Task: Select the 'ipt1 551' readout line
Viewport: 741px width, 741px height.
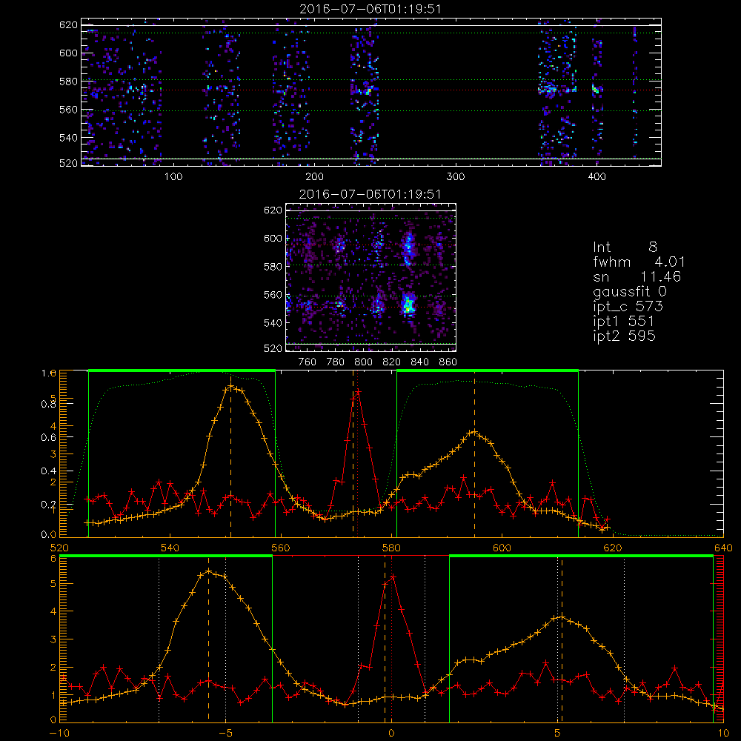Action: (623, 322)
